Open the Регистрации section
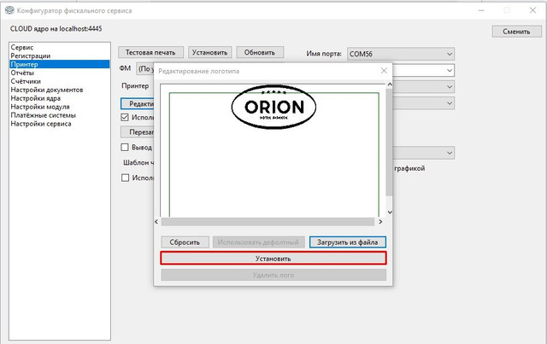Image resolution: width=547 pixels, height=344 pixels. click(x=31, y=55)
